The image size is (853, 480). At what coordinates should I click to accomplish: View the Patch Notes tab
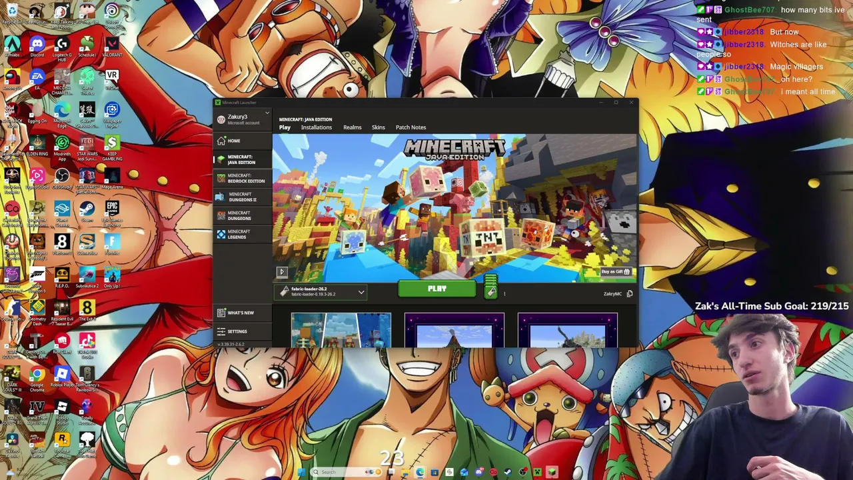point(411,127)
